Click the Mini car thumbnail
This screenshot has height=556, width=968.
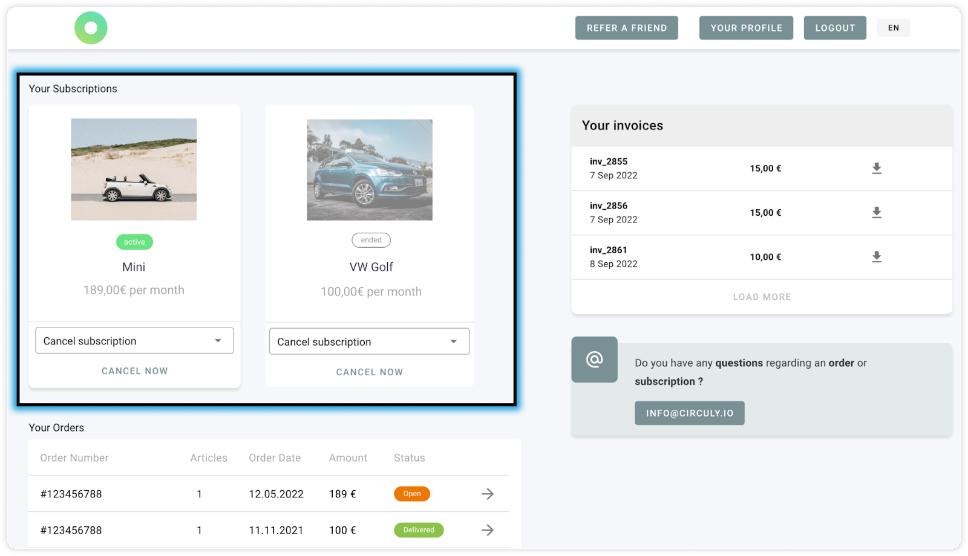134,169
